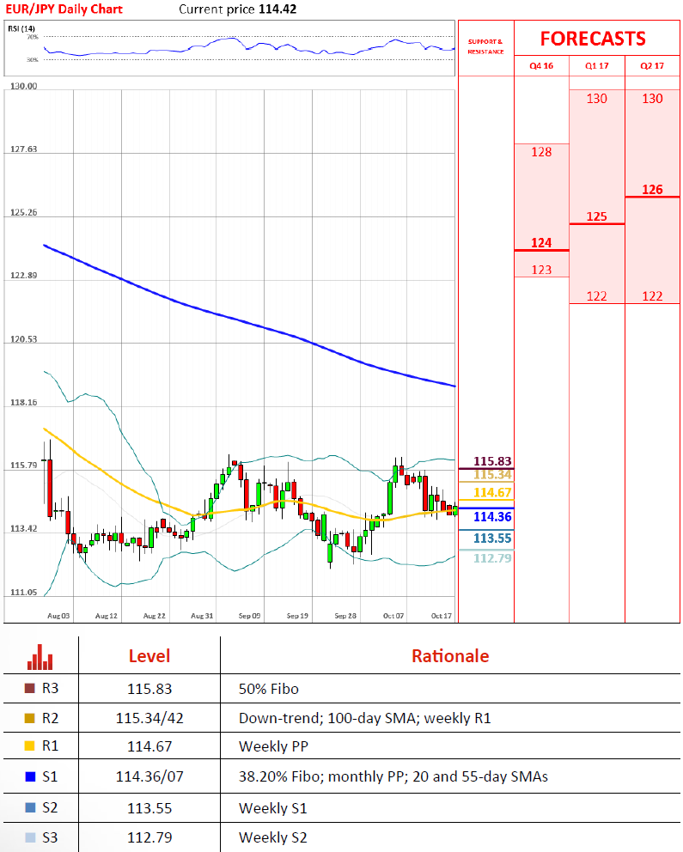Viewport: 683px width, 852px height.
Task: Click the RSI (14) indicator label
Action: point(21,28)
